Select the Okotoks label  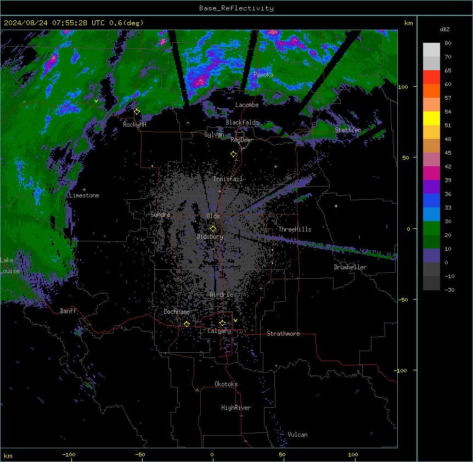pyautogui.click(x=226, y=384)
